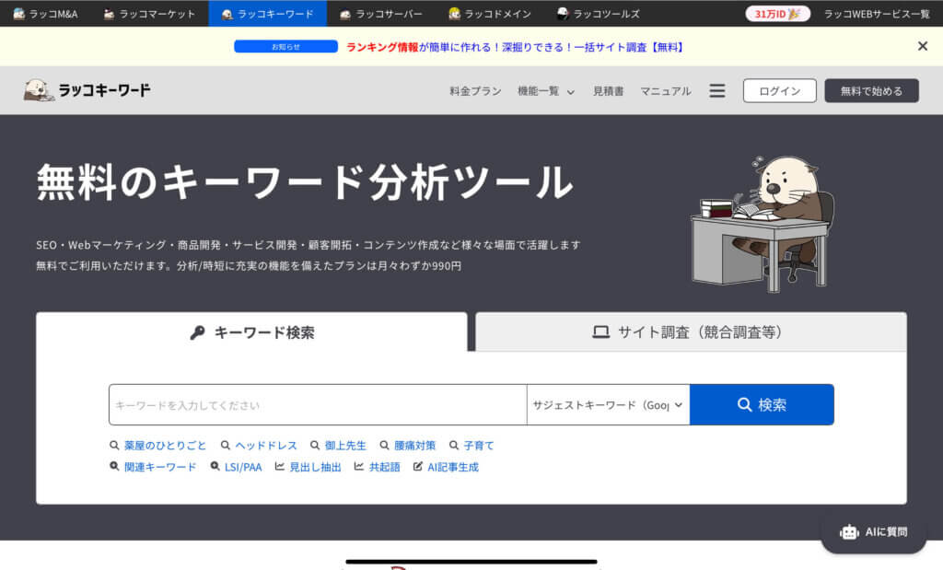Click magnifier icon beside 腰痛対策
943x570 pixels.
[384, 446]
